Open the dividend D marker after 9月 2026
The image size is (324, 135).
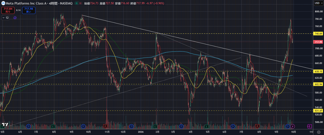288,126
